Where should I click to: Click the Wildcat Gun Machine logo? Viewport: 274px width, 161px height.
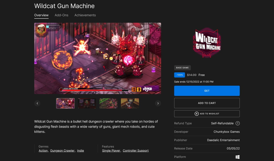[207, 43]
